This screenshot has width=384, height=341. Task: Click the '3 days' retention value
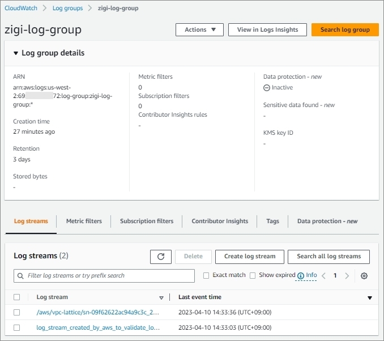tap(22, 160)
